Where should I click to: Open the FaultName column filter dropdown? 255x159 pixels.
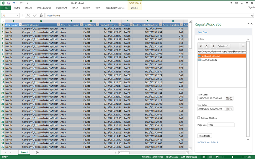97,25
